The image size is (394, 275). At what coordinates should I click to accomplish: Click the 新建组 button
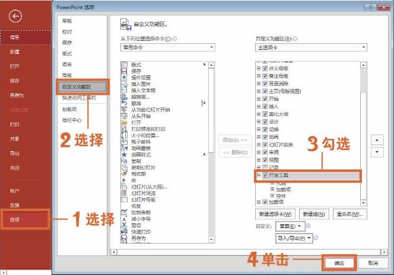tap(314, 214)
